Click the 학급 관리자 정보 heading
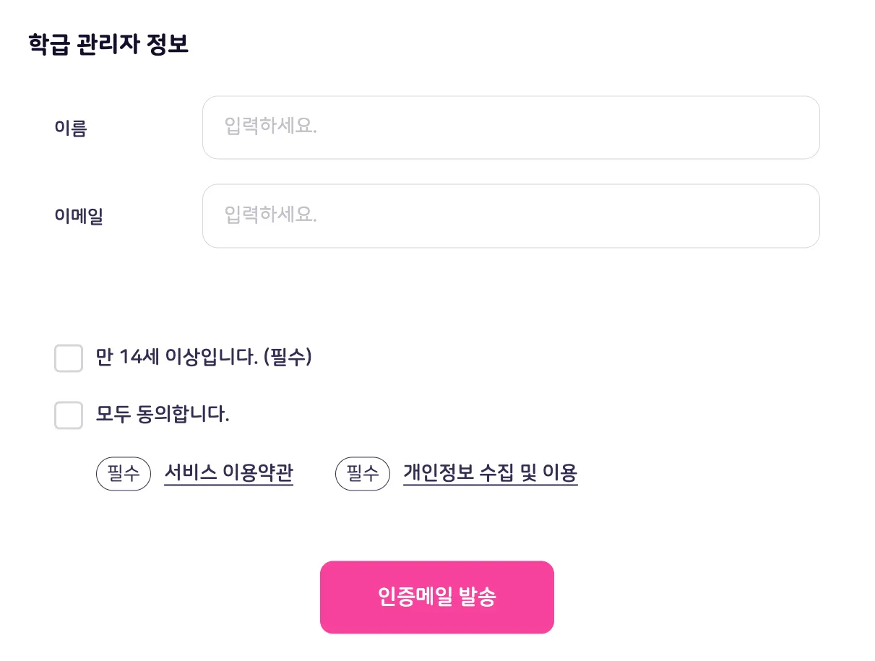This screenshot has width=875, height=661. 108,44
